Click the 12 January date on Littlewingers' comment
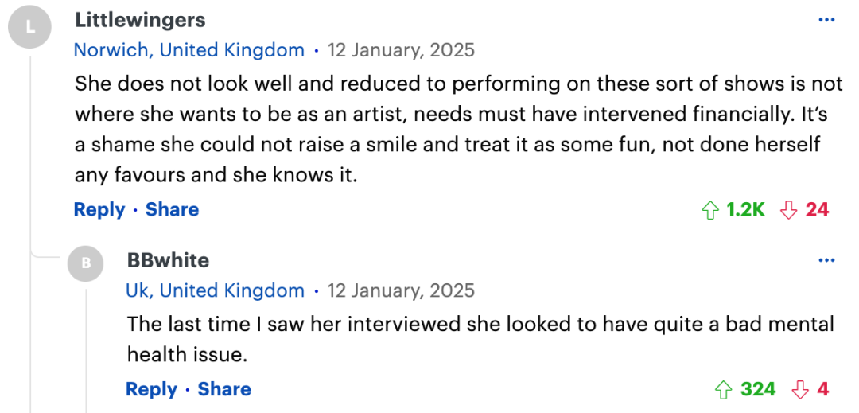 pyautogui.click(x=401, y=50)
